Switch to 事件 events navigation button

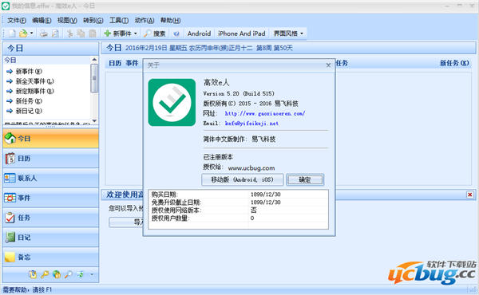(50, 198)
